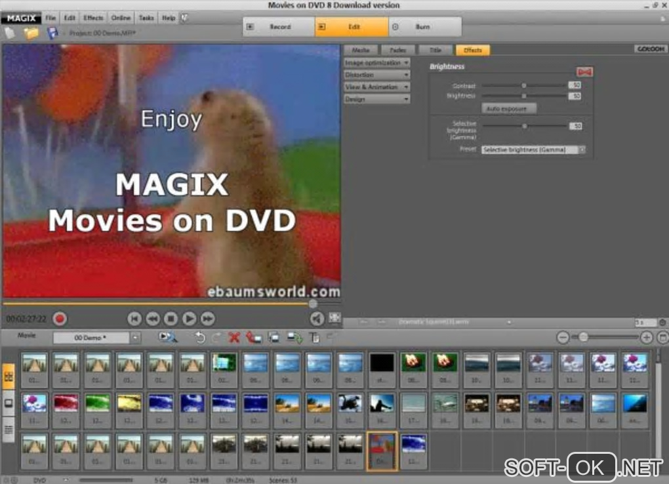Image resolution: width=669 pixels, height=484 pixels.
Task: Select the black scene thumbnail in first row
Action: [382, 369]
